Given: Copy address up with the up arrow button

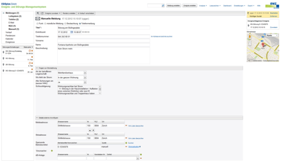Looking at the screenshot, I should [90, 130].
